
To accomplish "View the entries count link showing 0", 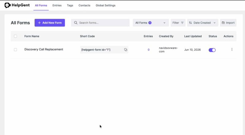I will point(149,49).
